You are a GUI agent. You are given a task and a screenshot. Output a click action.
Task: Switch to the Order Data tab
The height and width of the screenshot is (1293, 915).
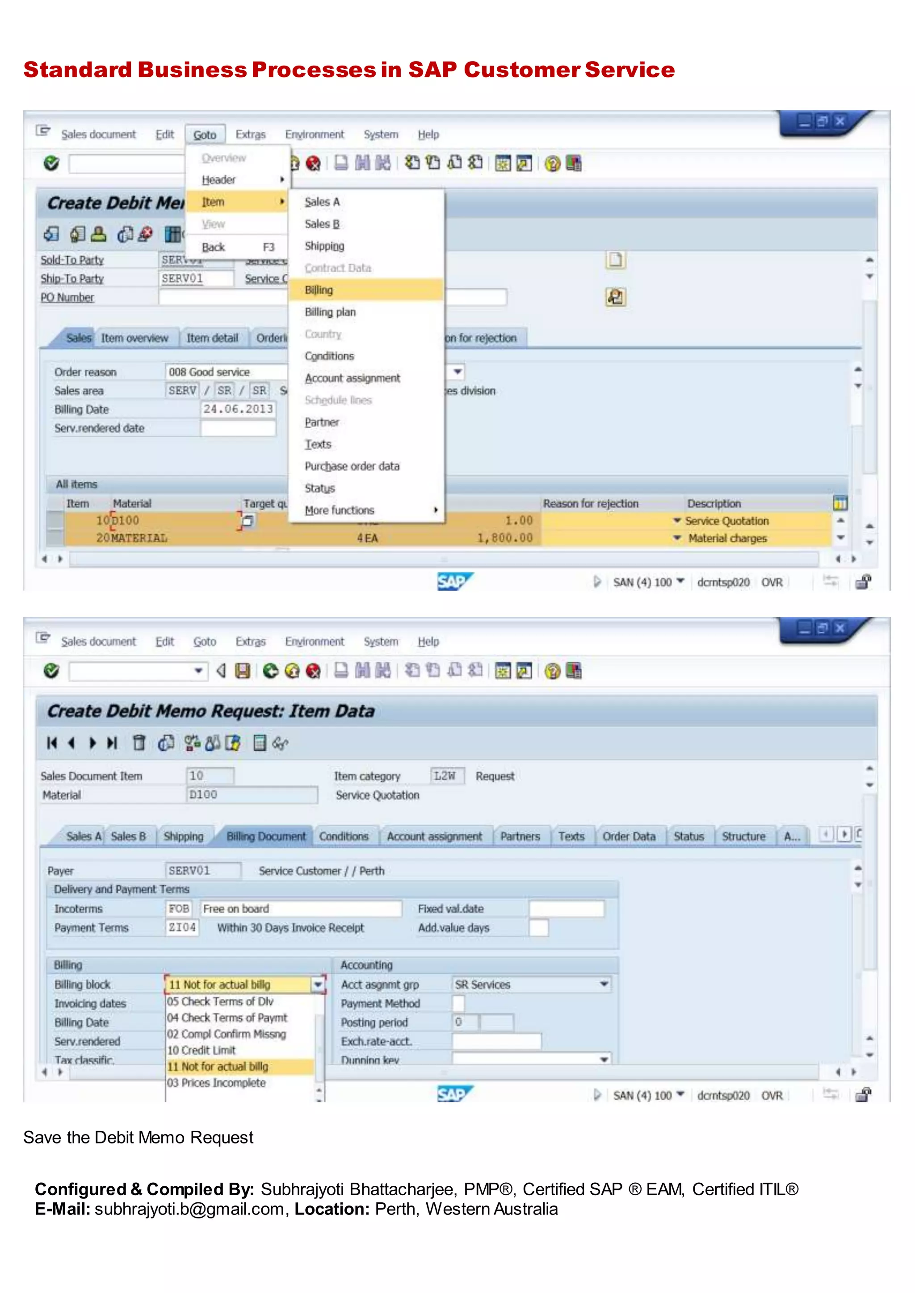pyautogui.click(x=629, y=836)
